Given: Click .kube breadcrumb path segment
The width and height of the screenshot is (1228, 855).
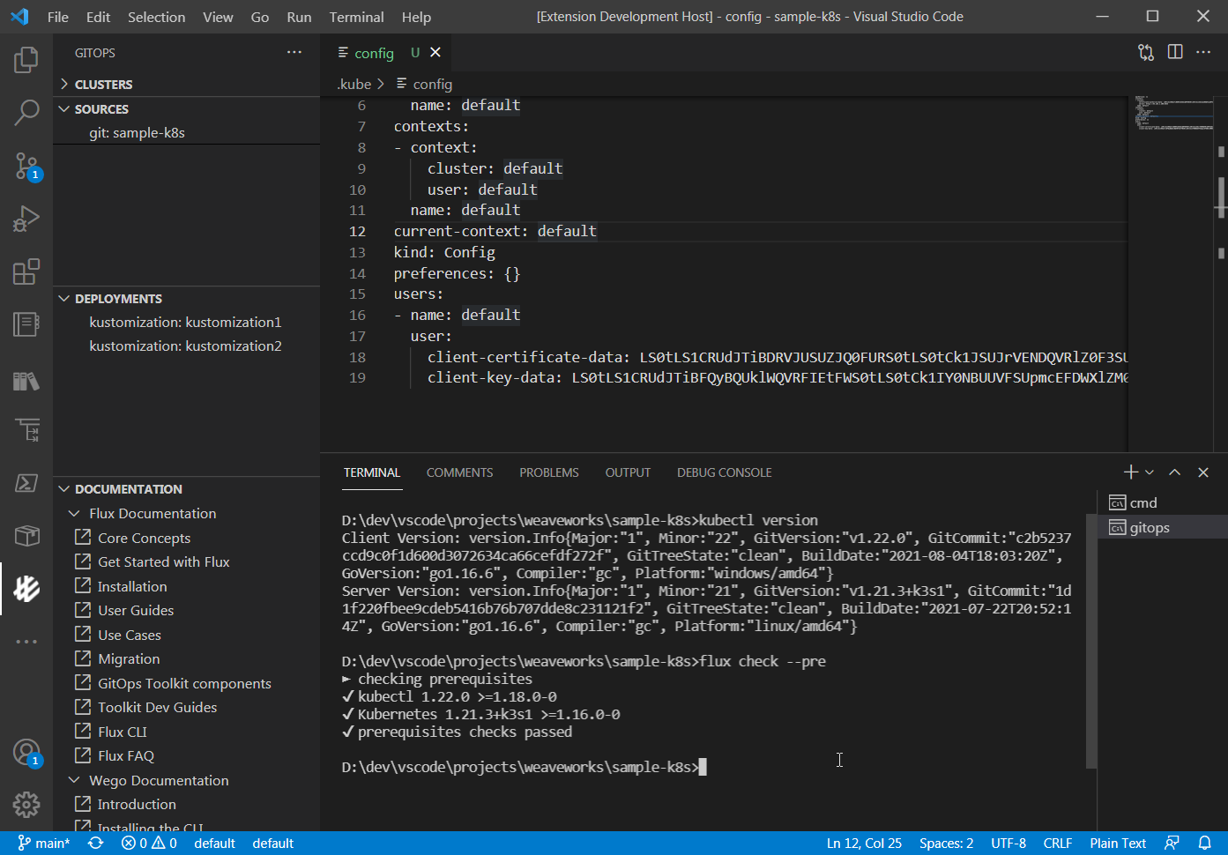Looking at the screenshot, I should coord(354,85).
